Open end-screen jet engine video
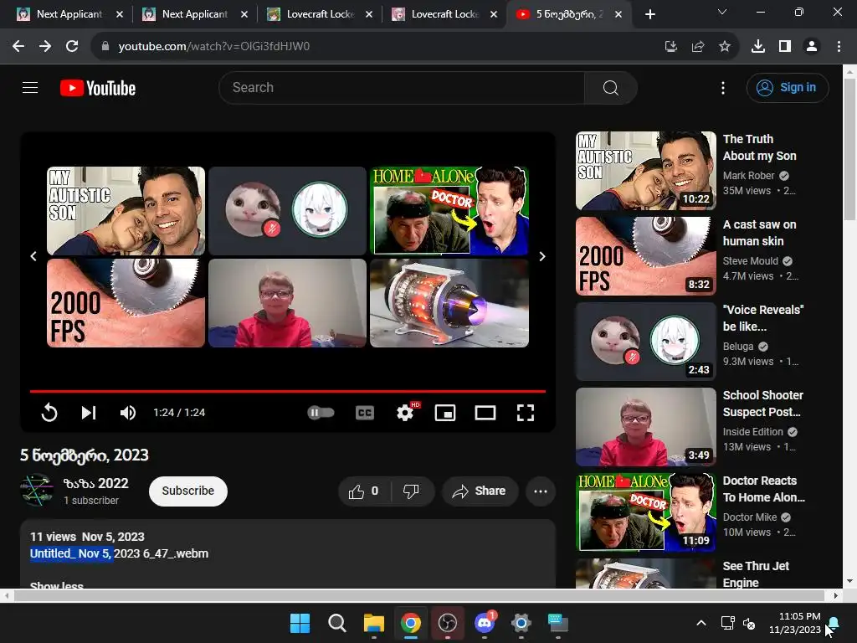Image resolution: width=857 pixels, height=643 pixels. (x=449, y=303)
